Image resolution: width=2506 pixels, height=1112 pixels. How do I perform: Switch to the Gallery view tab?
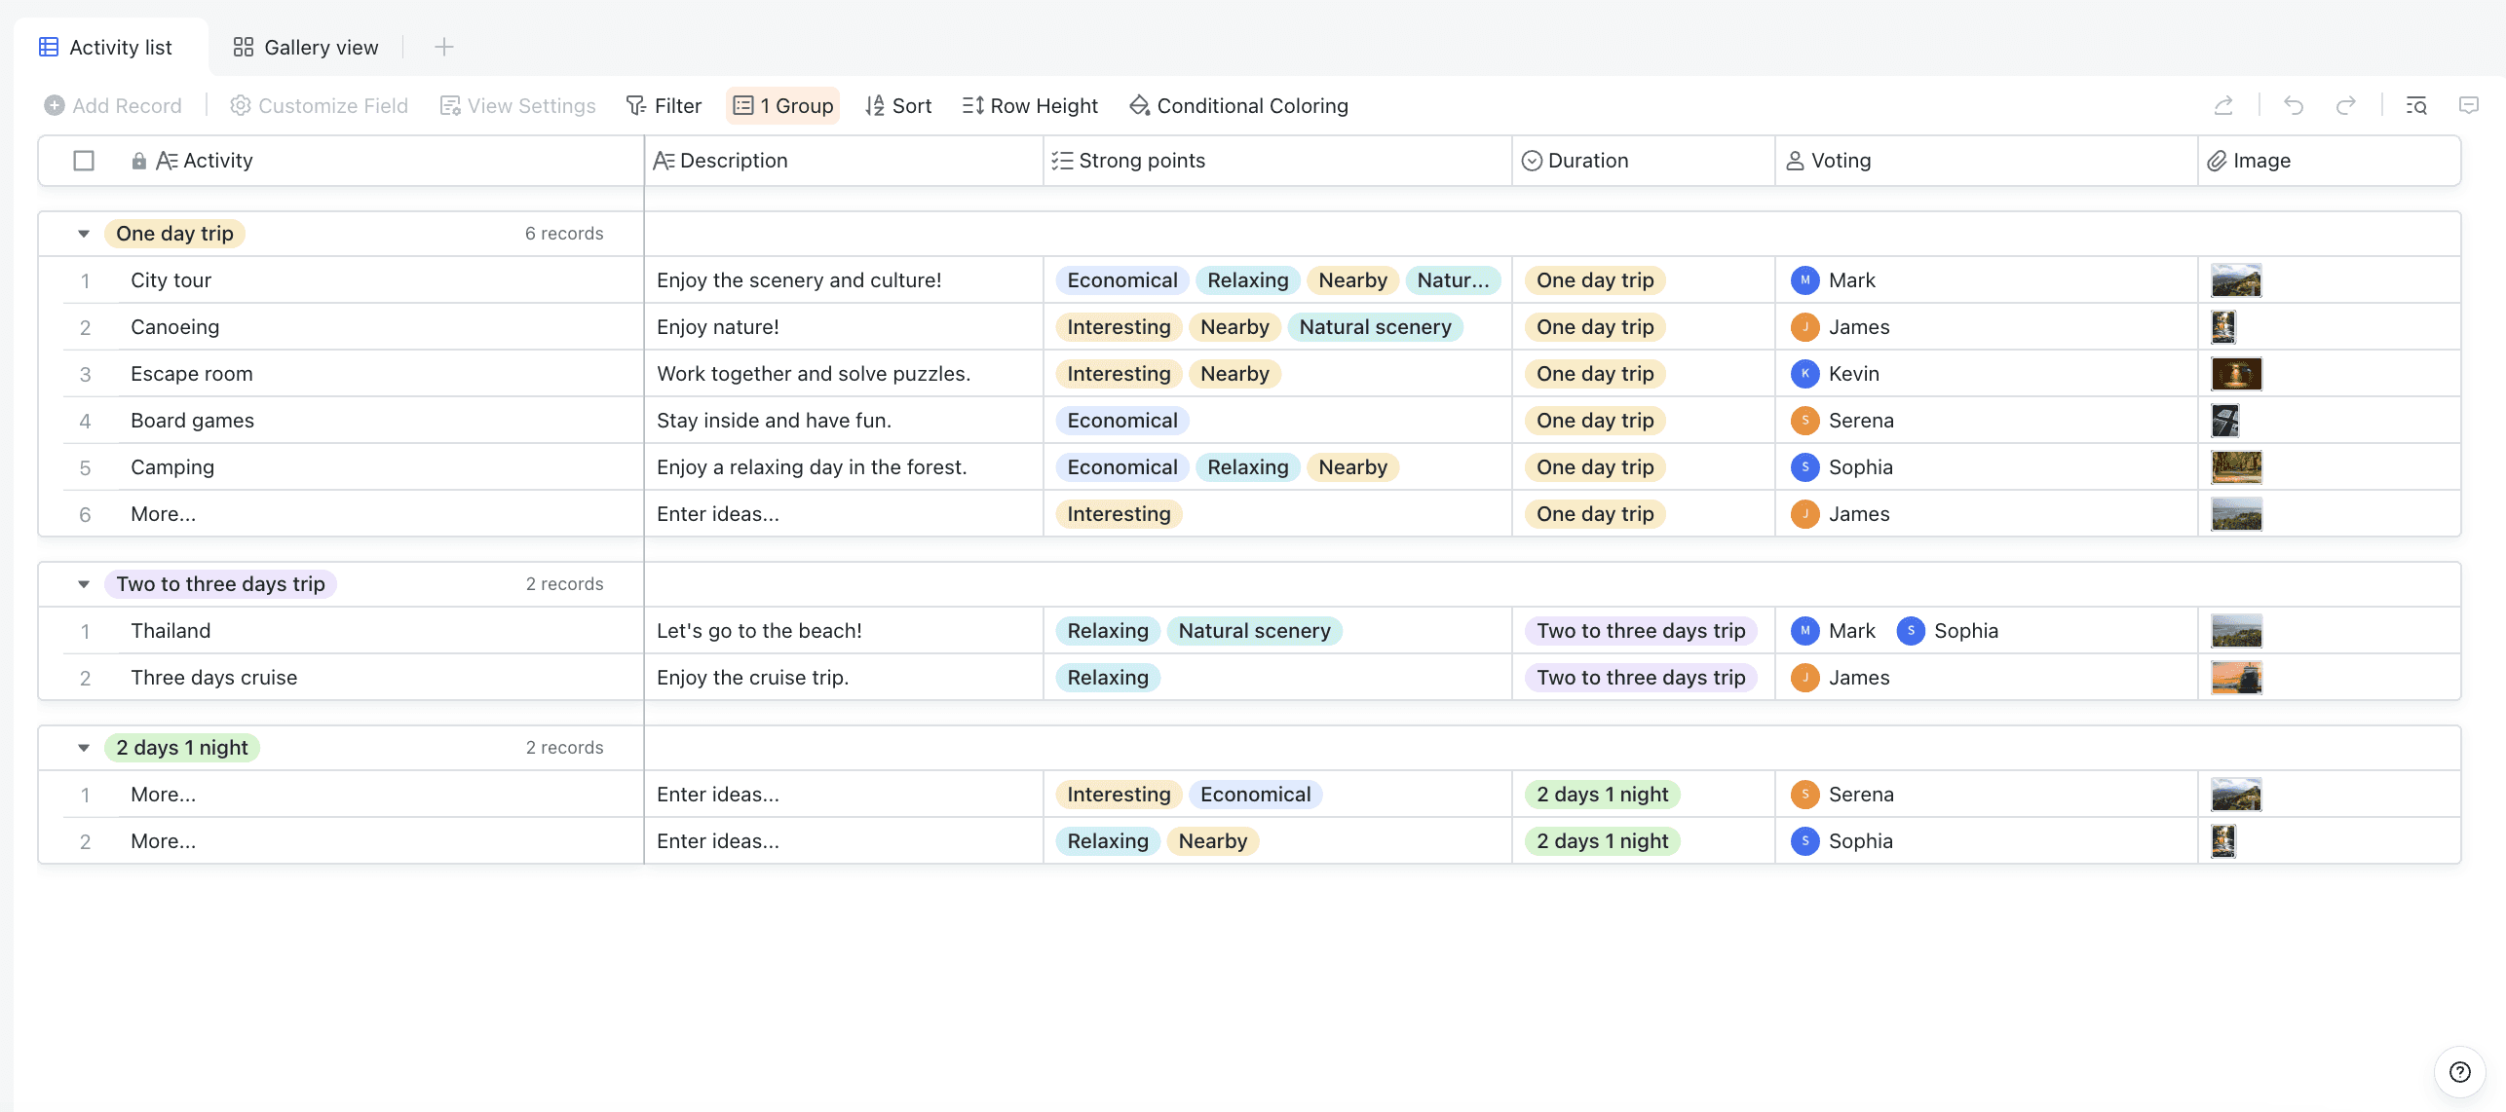[306, 47]
